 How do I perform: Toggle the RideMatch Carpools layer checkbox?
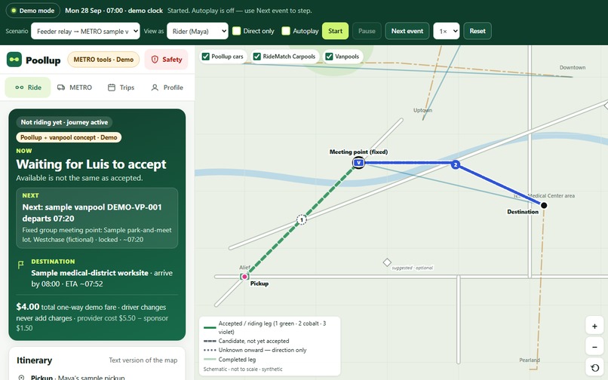tap(256, 57)
